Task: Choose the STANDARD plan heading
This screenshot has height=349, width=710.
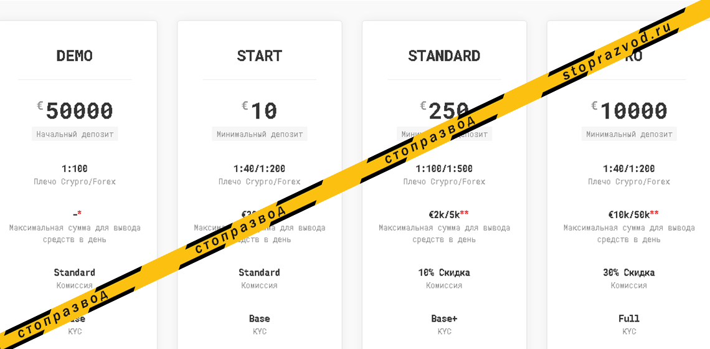Action: [x=444, y=56]
